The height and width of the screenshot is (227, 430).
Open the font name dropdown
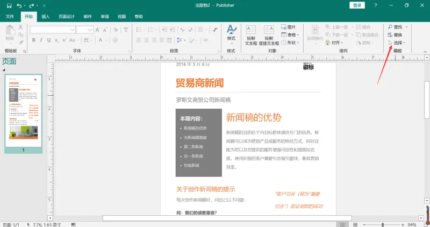tap(72, 30)
